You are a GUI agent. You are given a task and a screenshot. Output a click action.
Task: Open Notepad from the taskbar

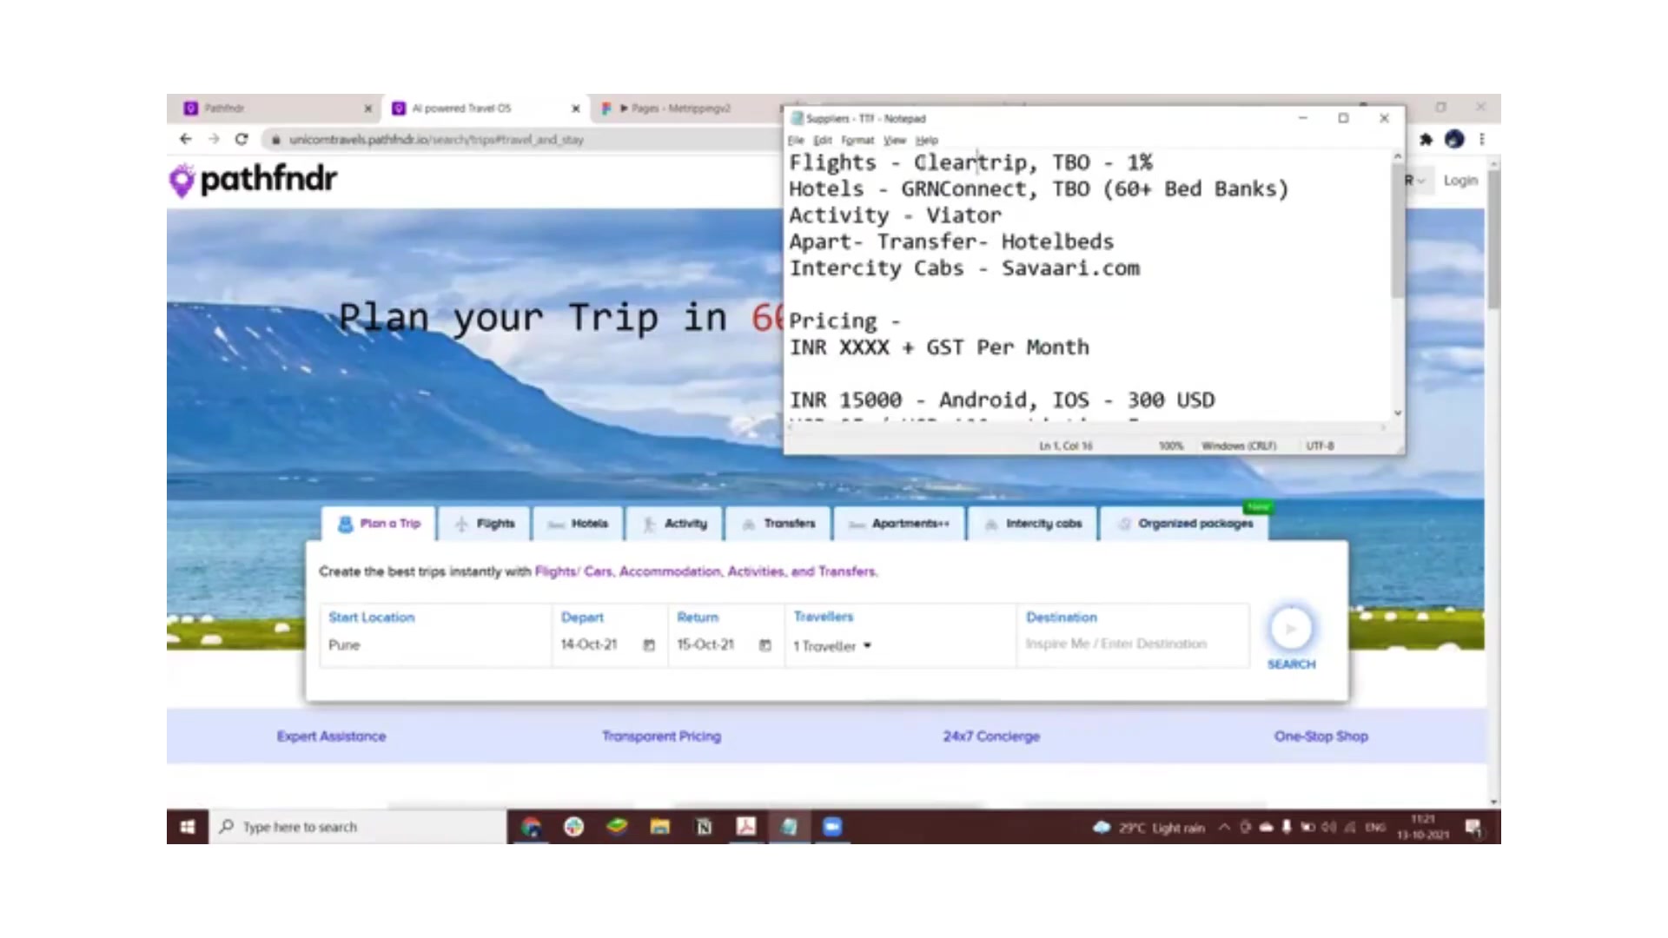click(x=789, y=827)
